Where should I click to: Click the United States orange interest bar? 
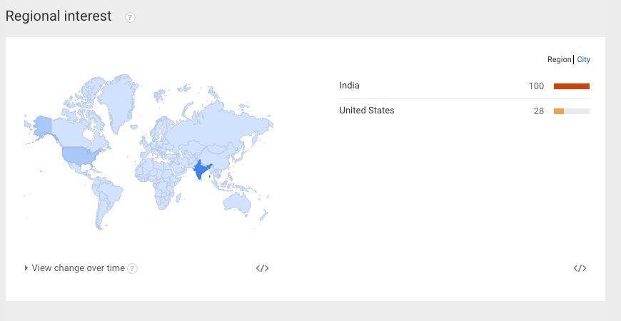point(559,111)
